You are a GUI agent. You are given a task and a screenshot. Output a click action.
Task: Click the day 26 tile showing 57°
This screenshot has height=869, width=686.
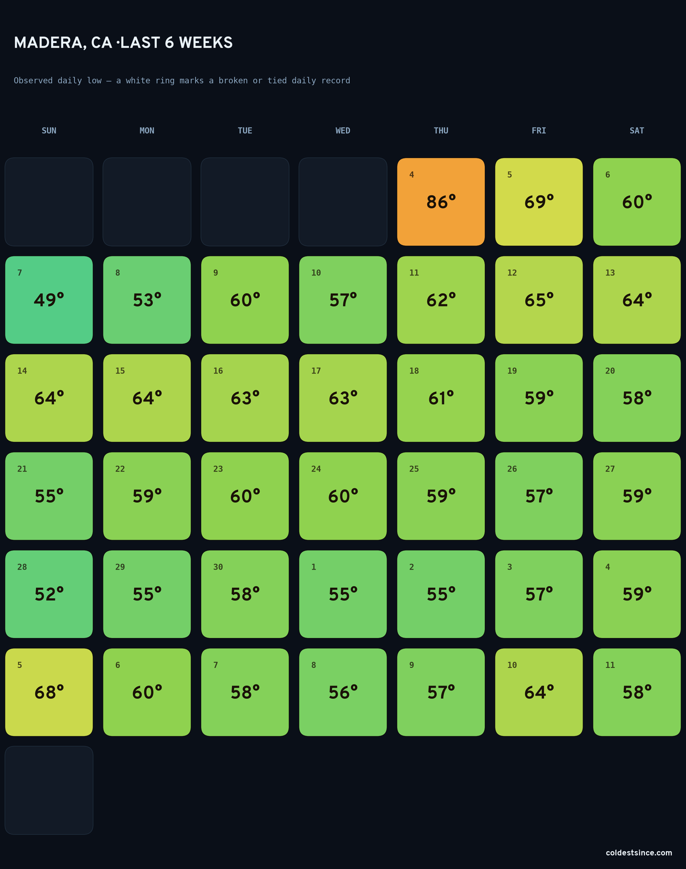point(539,496)
